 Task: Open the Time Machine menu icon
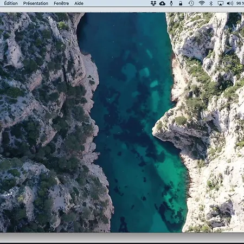point(191,3)
